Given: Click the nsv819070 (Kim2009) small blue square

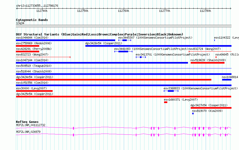Looking at the screenshot, I should coord(193,114).
